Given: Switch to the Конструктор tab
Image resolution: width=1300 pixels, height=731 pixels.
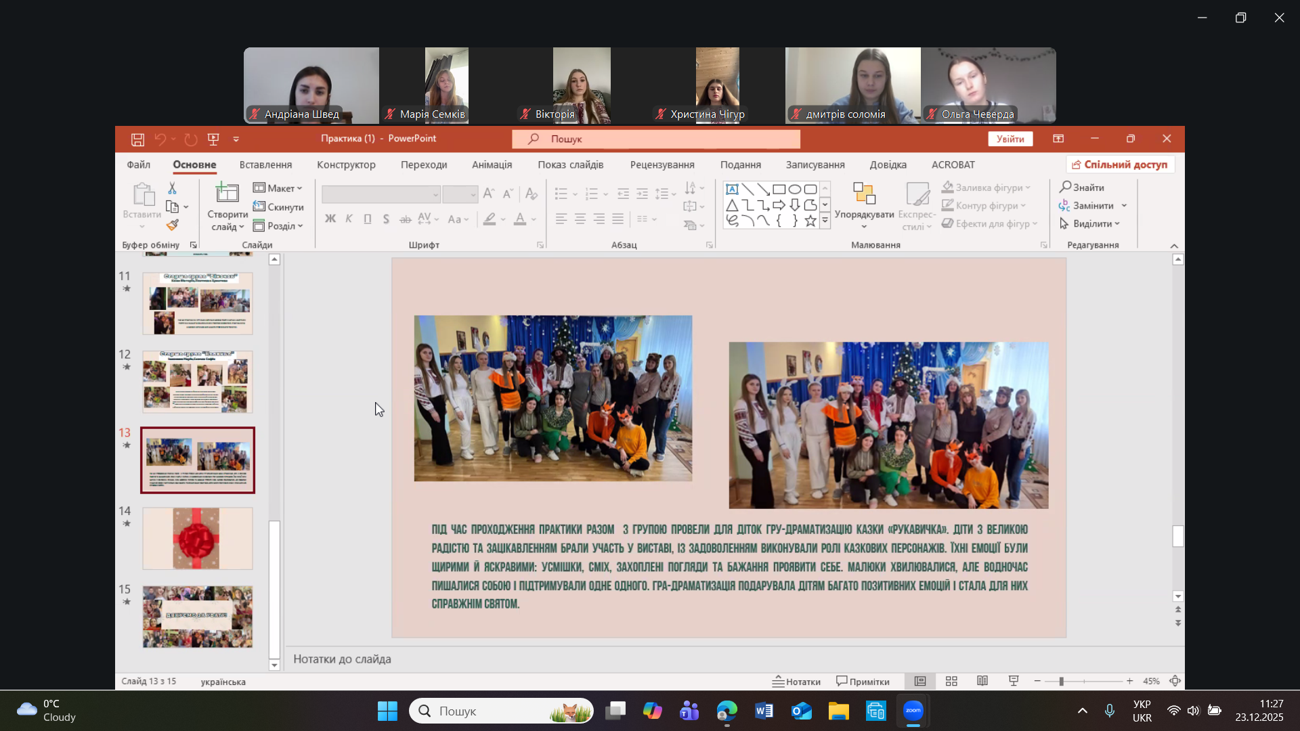Looking at the screenshot, I should pyautogui.click(x=346, y=165).
